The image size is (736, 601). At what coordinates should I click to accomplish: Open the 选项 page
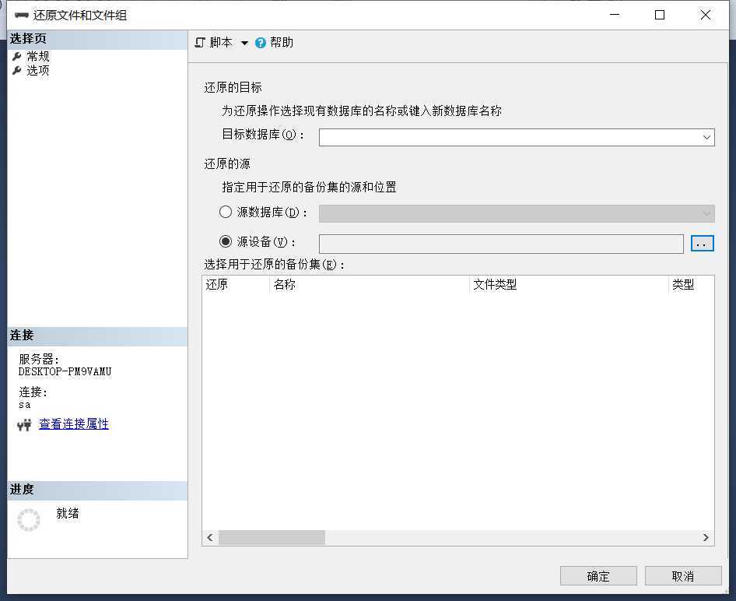point(37,70)
